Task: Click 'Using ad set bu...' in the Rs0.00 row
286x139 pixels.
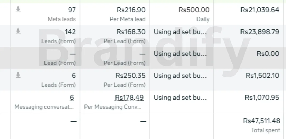Action: pyautogui.click(x=180, y=54)
